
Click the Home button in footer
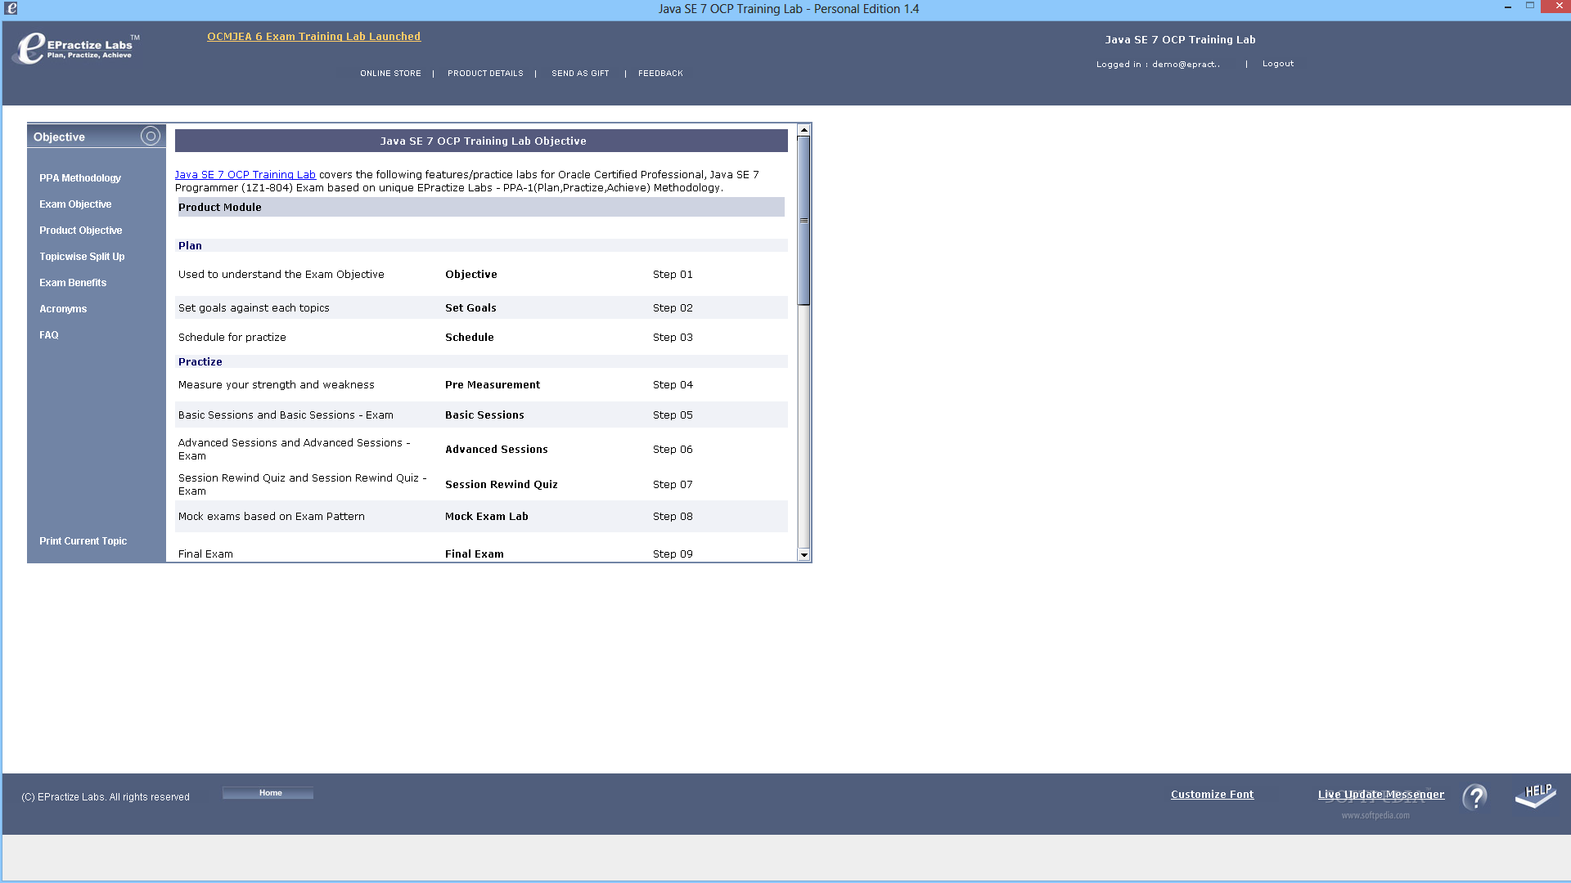pos(268,793)
